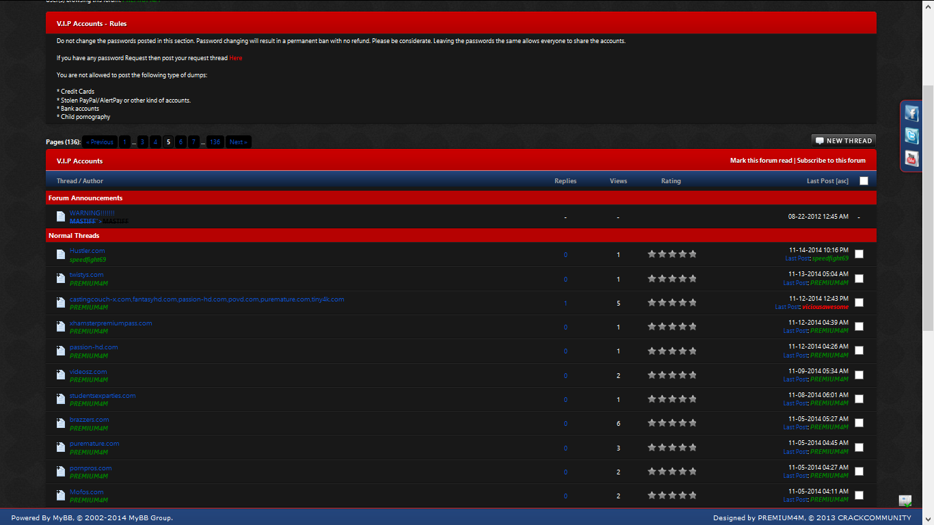Sort threads by Rating column
934x525 pixels.
[671, 181]
